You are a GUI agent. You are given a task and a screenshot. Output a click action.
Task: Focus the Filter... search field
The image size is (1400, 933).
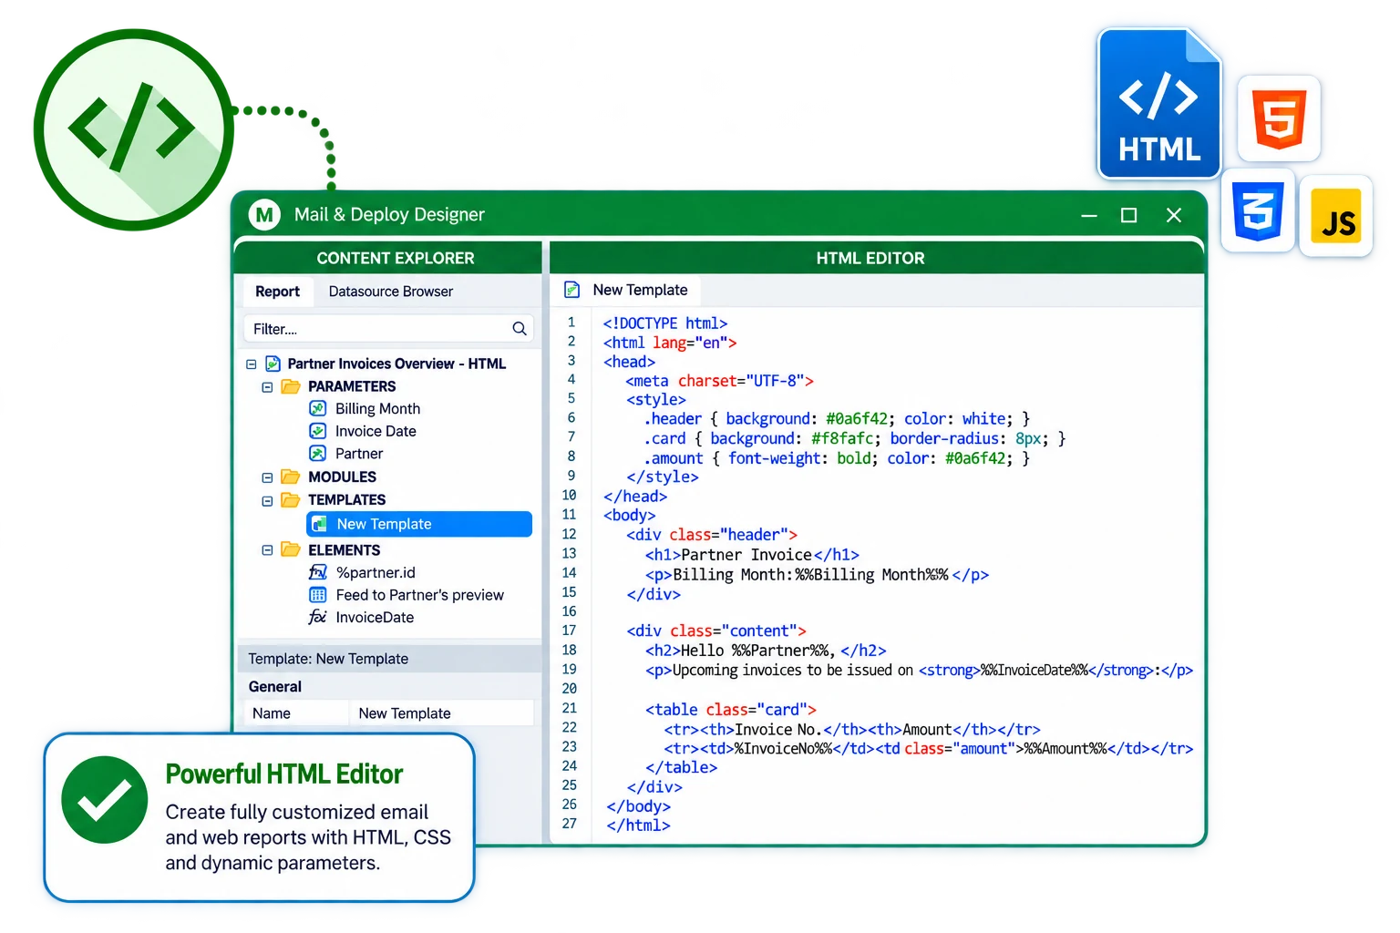[388, 329]
